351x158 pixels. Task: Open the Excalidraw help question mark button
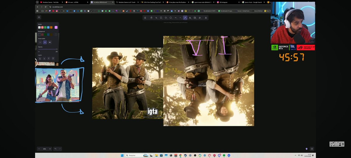pos(312,149)
